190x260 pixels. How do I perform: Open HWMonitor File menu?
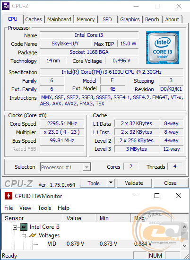[x=9, y=208]
